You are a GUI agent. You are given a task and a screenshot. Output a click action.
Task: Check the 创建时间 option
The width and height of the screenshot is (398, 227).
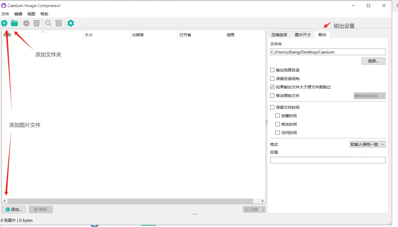(277, 116)
